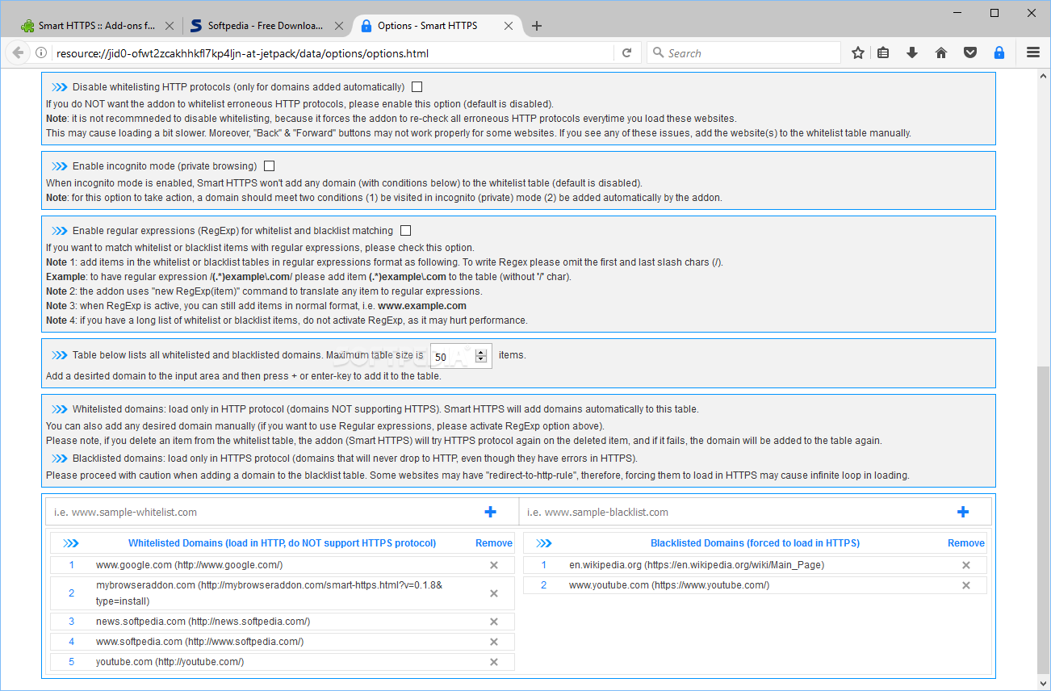
Task: Select news.softpedia.com whitelist row text
Action: tap(203, 622)
